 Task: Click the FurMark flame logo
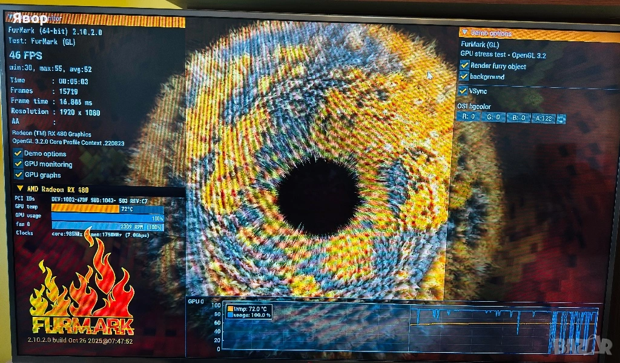tap(82, 291)
